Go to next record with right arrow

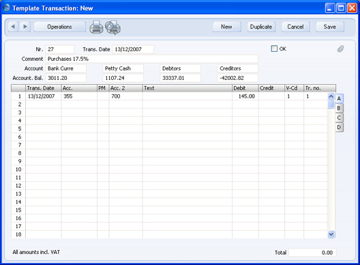(25, 27)
